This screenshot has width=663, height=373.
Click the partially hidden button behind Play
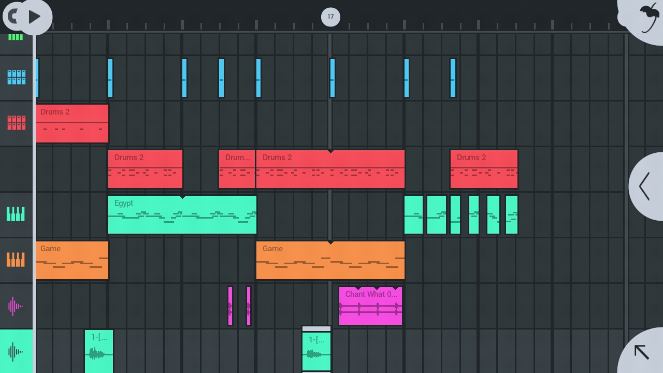pyautogui.click(x=10, y=17)
